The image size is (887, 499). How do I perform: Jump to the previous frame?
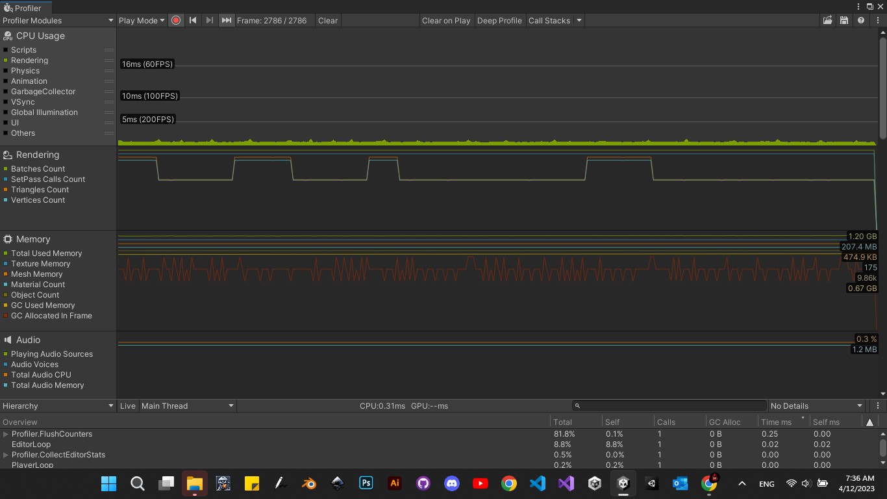tap(193, 20)
